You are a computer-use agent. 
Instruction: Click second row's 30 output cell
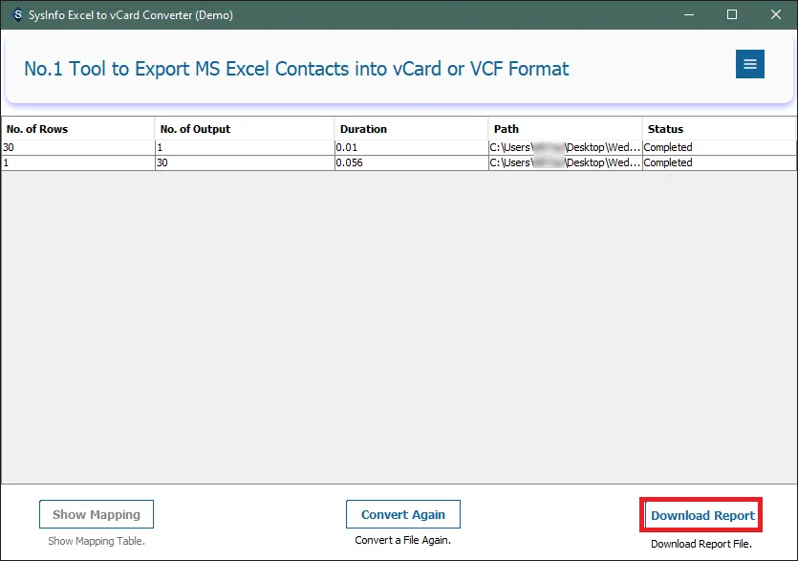tap(244, 163)
